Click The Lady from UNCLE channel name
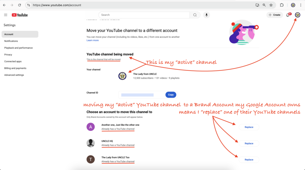305x170 pixels. [145, 74]
